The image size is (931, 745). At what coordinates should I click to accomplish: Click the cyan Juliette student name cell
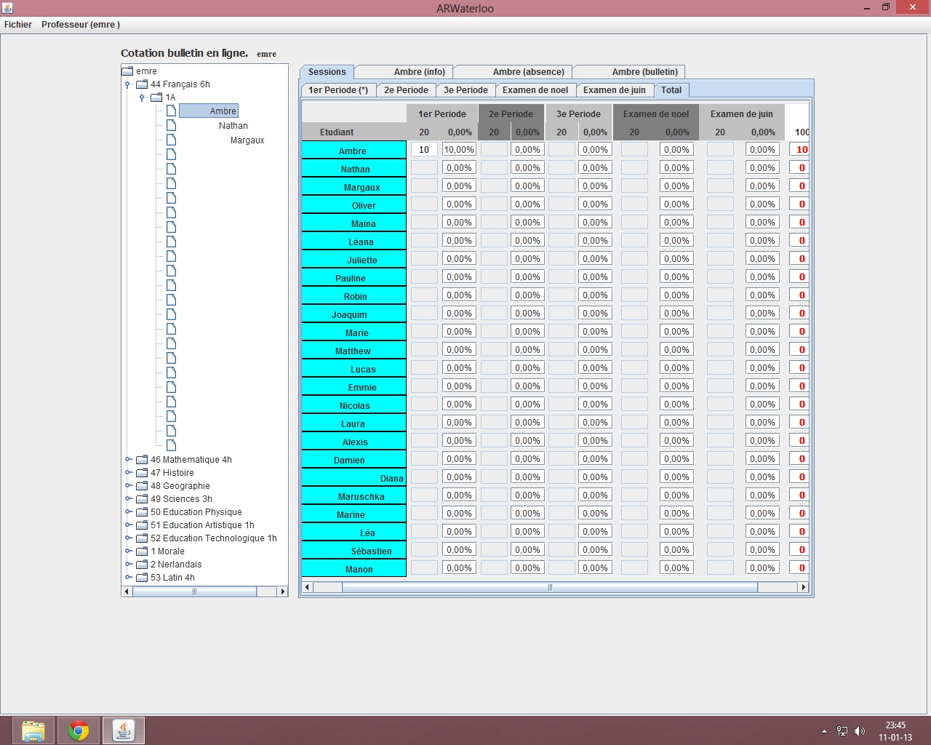pyautogui.click(x=353, y=260)
